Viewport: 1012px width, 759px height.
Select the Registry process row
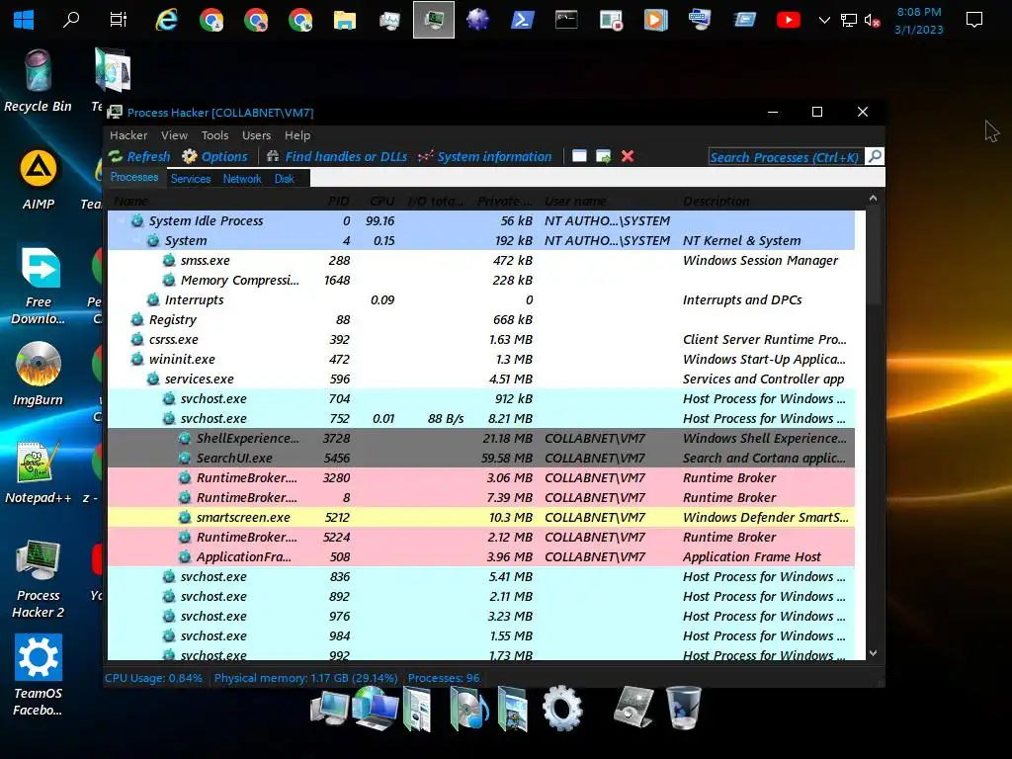tap(481, 320)
